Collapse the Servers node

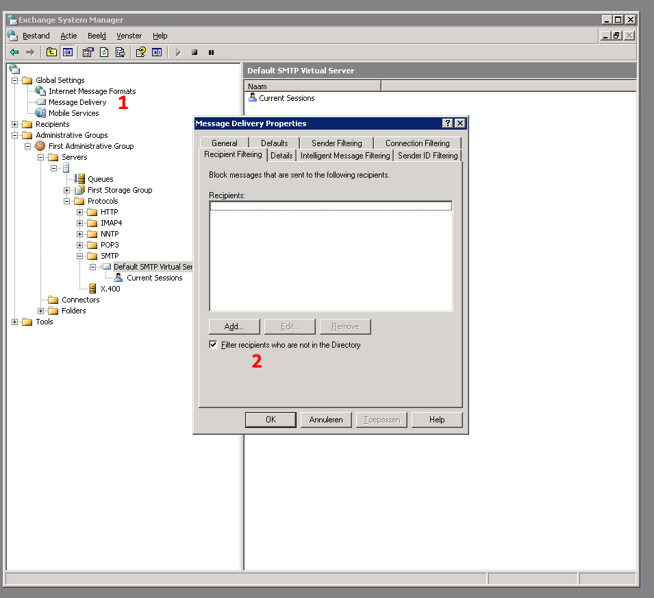40,157
